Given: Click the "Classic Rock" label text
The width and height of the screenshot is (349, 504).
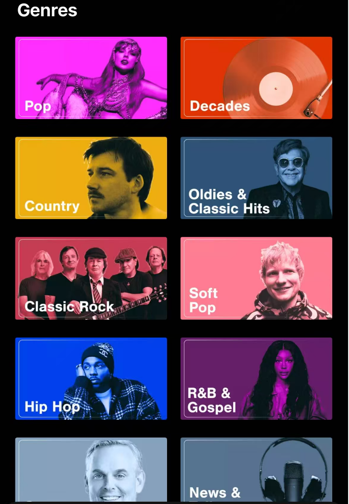Looking at the screenshot, I should (69, 306).
